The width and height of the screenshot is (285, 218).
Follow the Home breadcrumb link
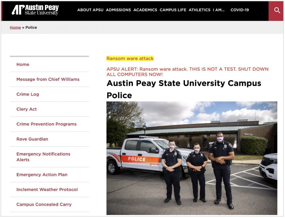pyautogui.click(x=15, y=28)
